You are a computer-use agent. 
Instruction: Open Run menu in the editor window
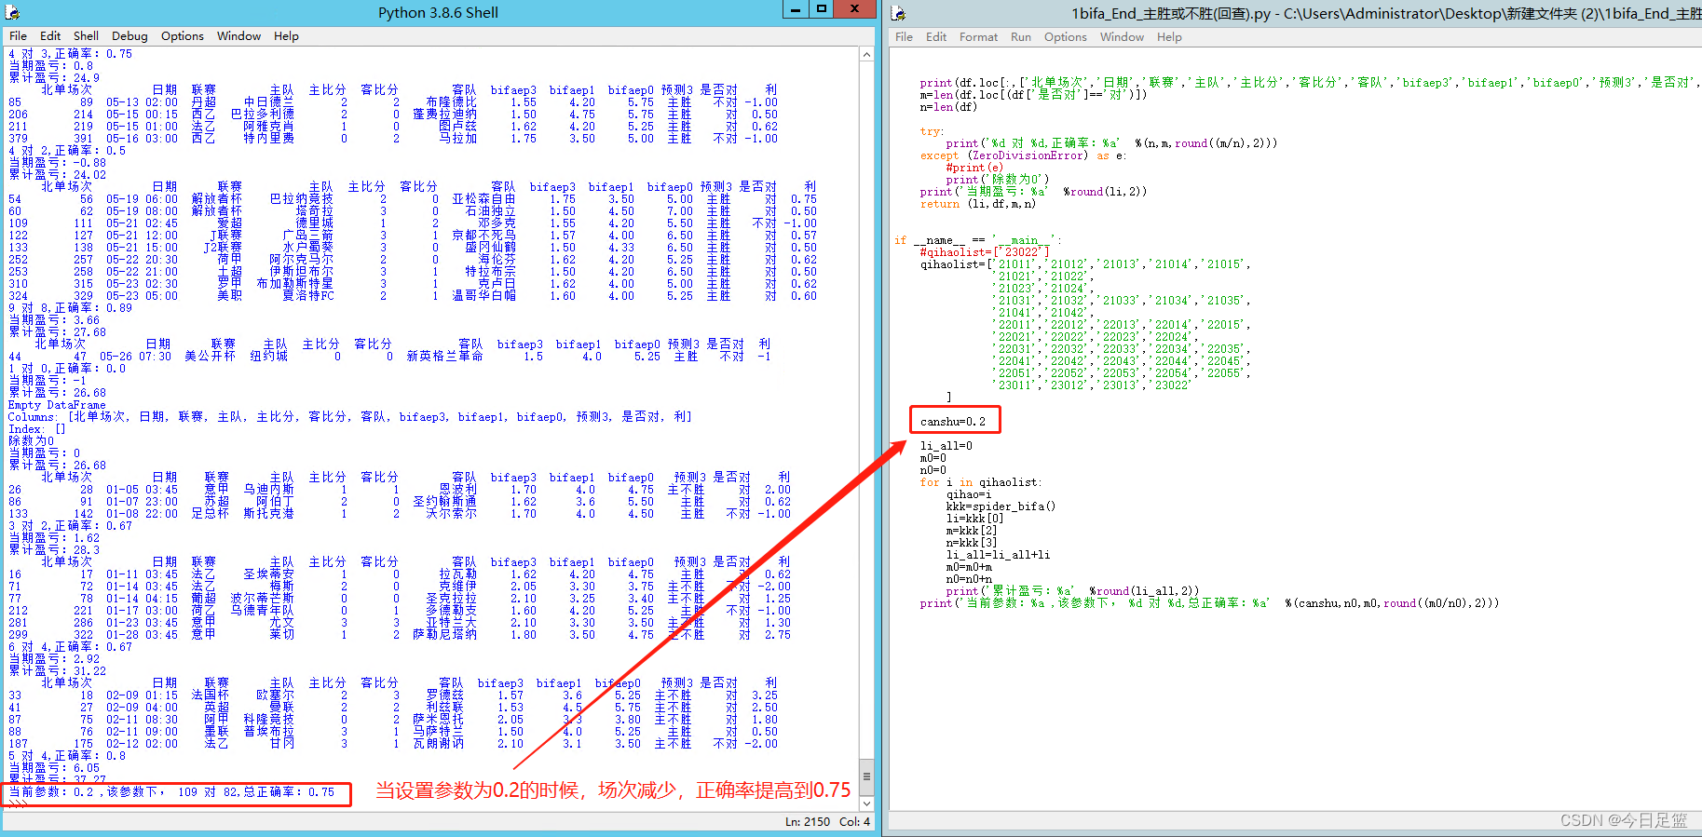pos(1021,37)
